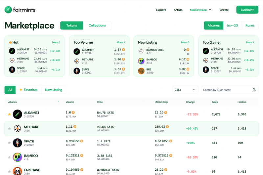
Task: Click FARTHANE holders value 1,413
Action: coord(242,171)
